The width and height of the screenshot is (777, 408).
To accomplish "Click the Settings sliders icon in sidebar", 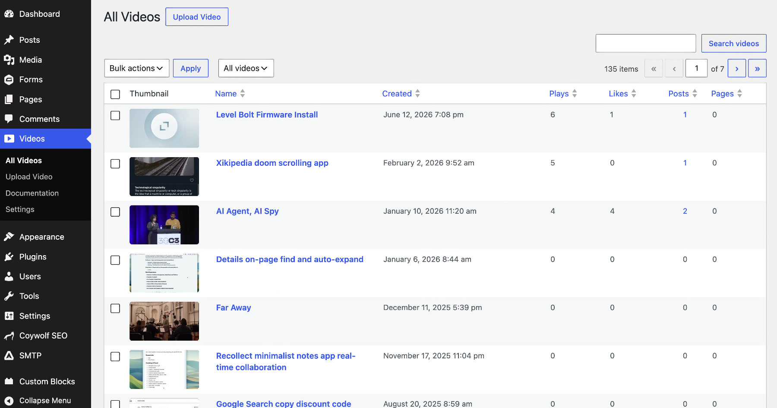I will (x=9, y=316).
